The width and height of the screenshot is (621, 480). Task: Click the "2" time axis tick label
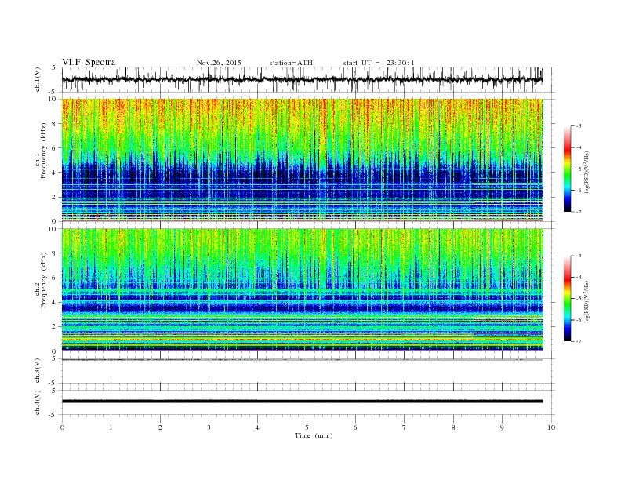160,427
